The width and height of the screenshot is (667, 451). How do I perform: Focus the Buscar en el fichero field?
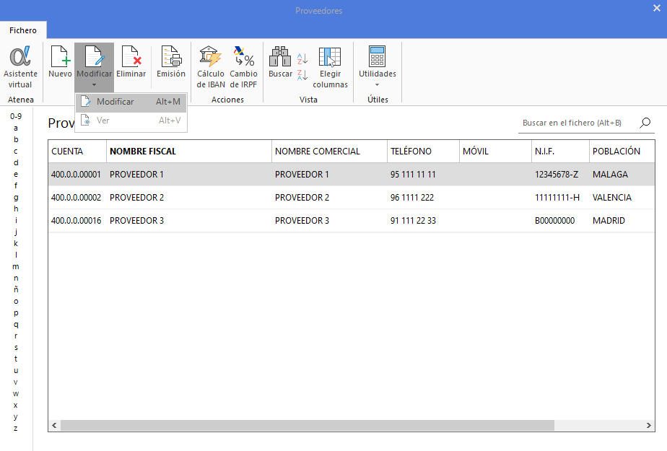tap(578, 123)
